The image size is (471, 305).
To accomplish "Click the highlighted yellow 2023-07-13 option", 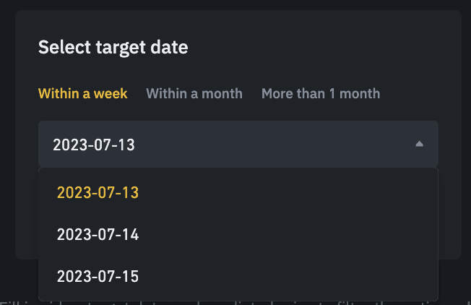I will coord(98,193).
